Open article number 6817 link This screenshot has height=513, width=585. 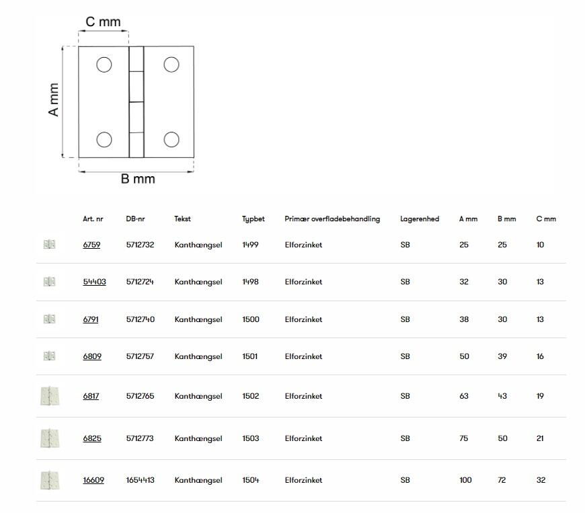point(91,396)
